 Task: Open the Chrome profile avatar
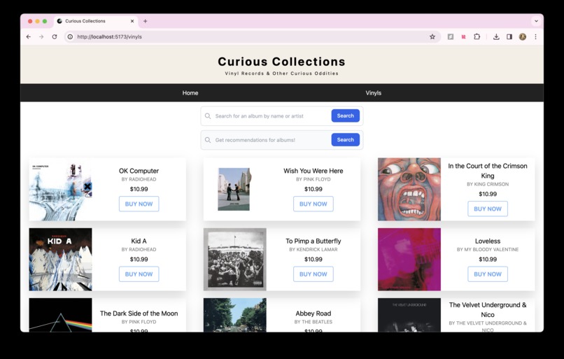pyautogui.click(x=523, y=36)
